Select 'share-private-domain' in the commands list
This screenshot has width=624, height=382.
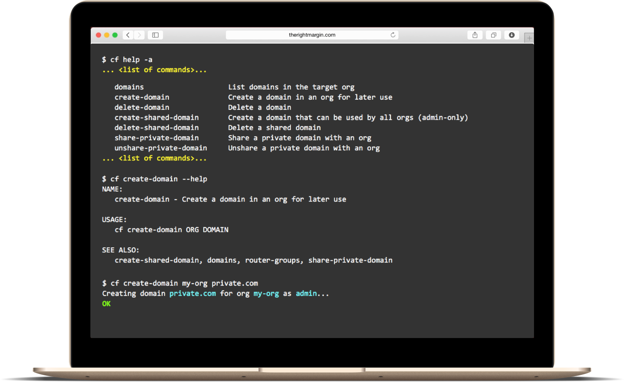click(x=157, y=138)
